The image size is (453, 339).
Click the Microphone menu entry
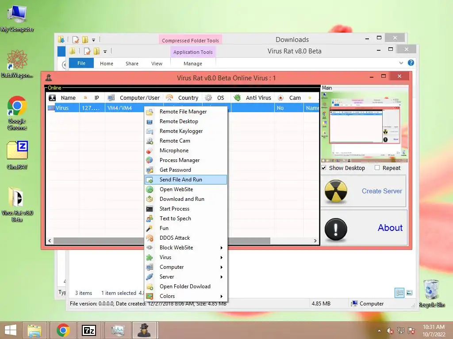185,151
